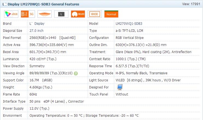Click the orange Normal badge
203x120 pixels.
(x=111, y=14)
